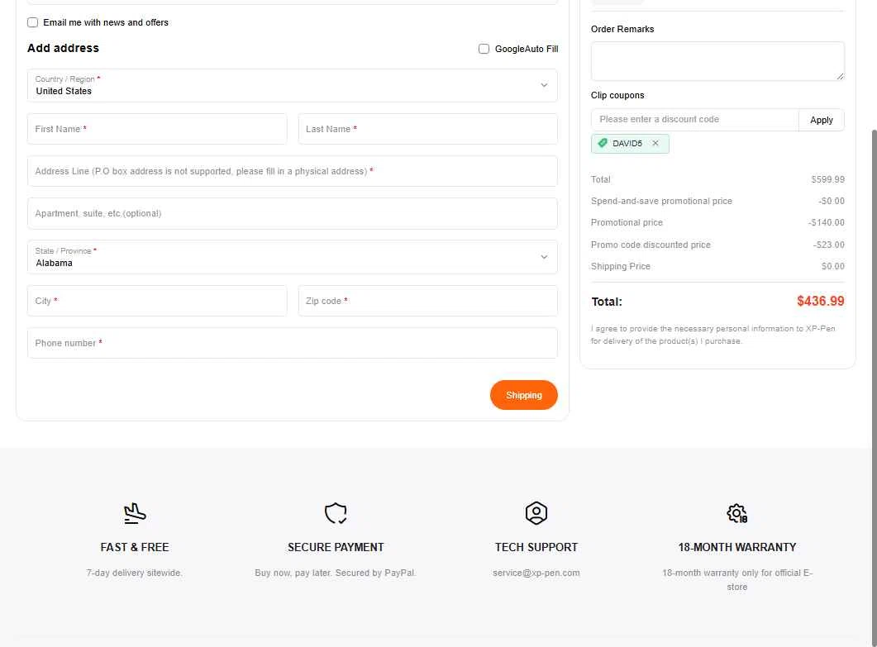Click the Apartment, suite, etc. field

[x=292, y=214]
